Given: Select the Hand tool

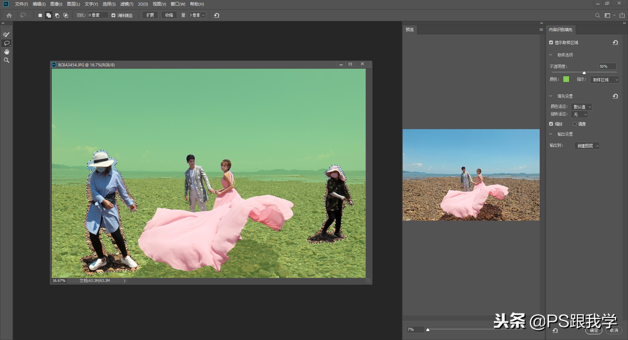Looking at the screenshot, I should tap(6, 51).
